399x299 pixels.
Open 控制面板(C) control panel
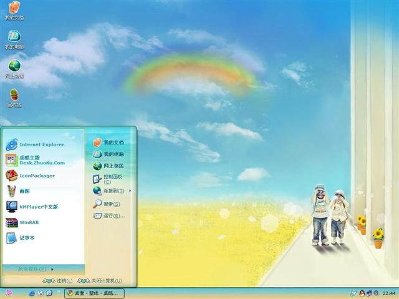(x=108, y=179)
